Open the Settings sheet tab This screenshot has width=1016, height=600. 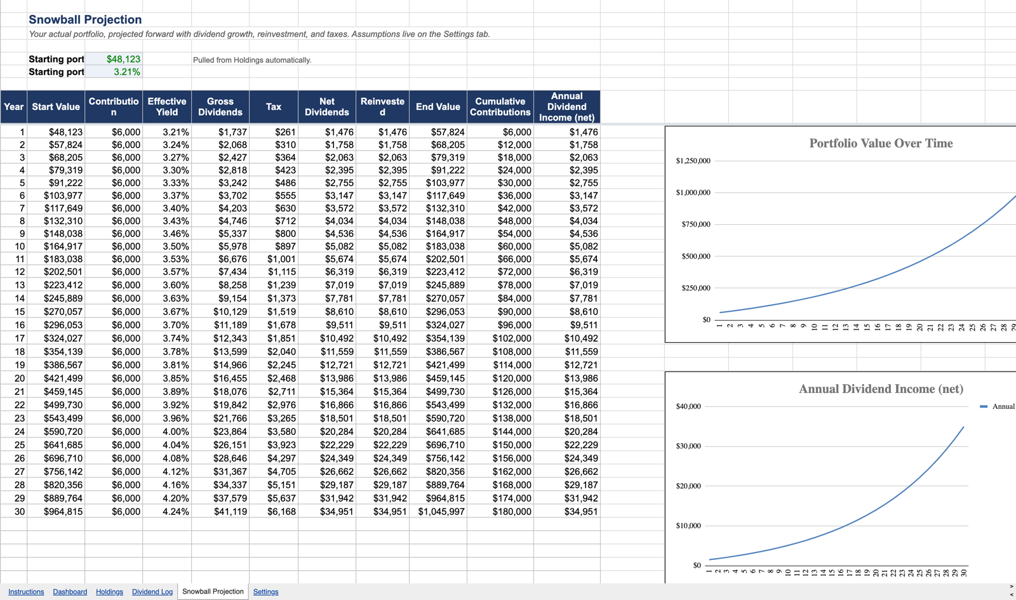coord(265,592)
